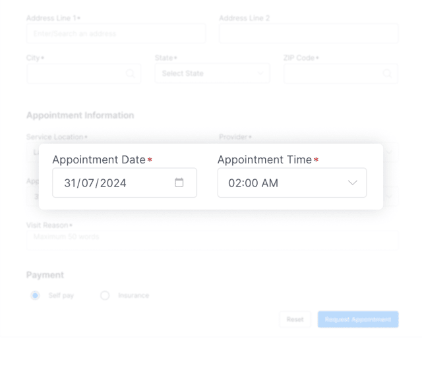Click the chevron arrow in Appointment Time

point(353,183)
